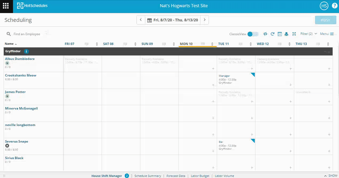Open the Filter (2) dropdown
The image size is (339, 178).
pos(309,34)
